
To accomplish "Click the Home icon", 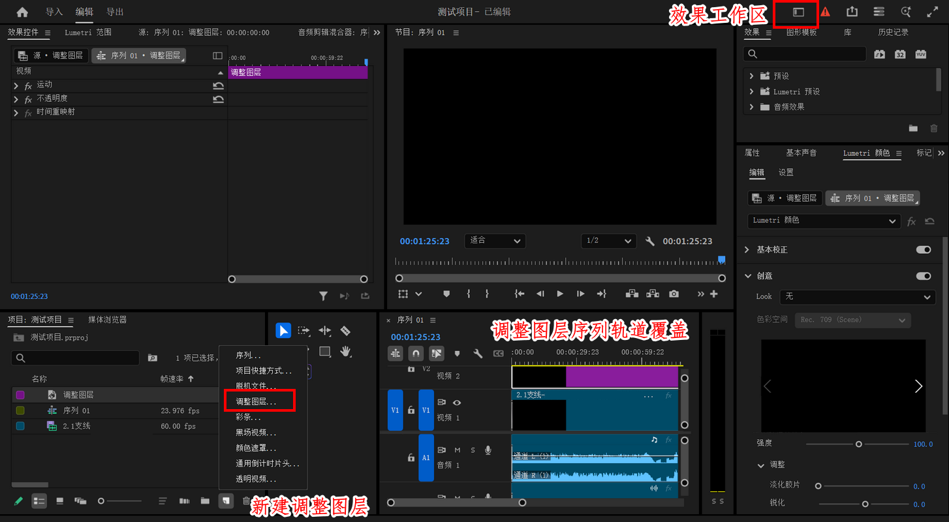I will tap(22, 12).
